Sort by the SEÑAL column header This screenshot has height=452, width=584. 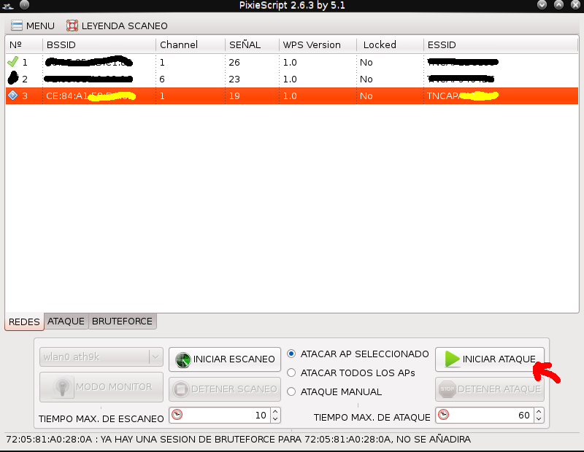252,44
